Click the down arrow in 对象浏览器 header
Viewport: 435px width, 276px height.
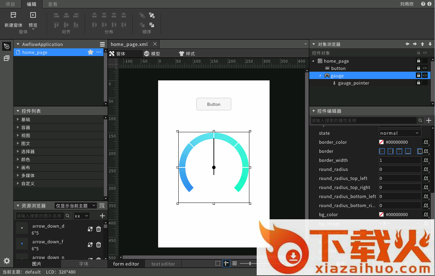pyautogui.click(x=430, y=44)
